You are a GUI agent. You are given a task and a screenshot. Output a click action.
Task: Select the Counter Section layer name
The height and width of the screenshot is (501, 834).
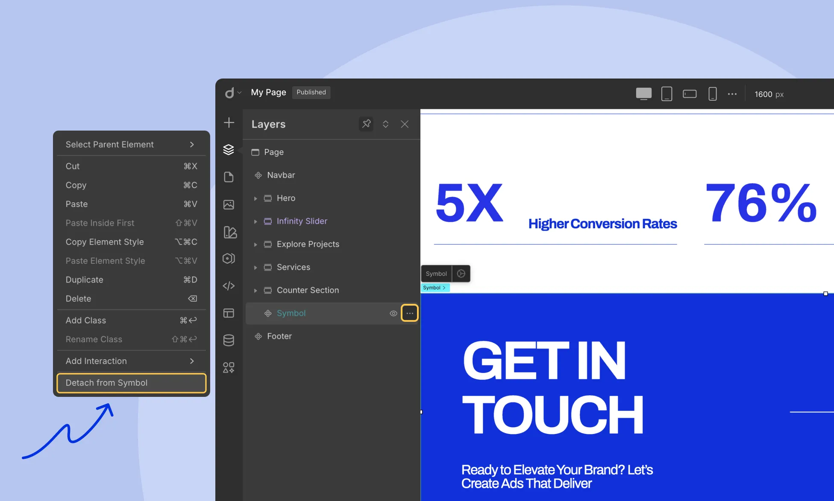point(308,290)
